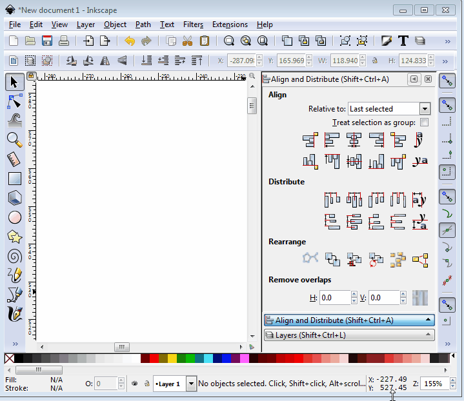Select the Ellipse circle tool

coord(14,217)
